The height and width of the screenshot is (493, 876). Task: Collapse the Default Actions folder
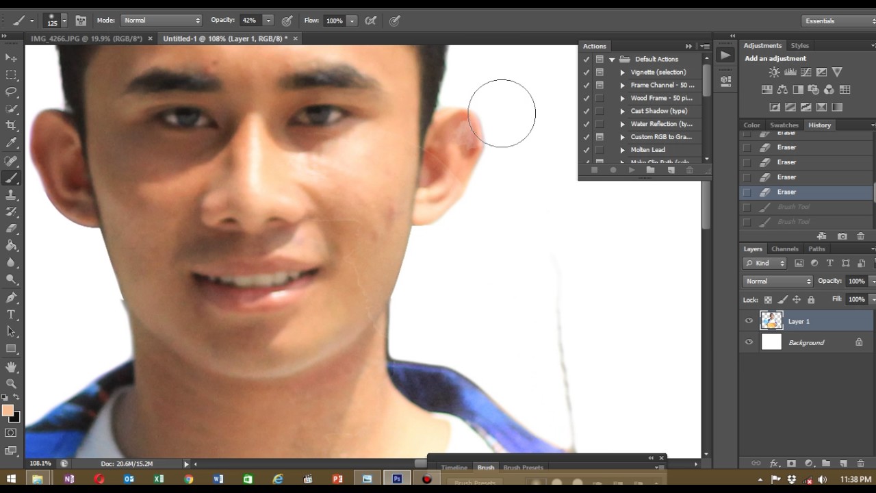pos(612,60)
